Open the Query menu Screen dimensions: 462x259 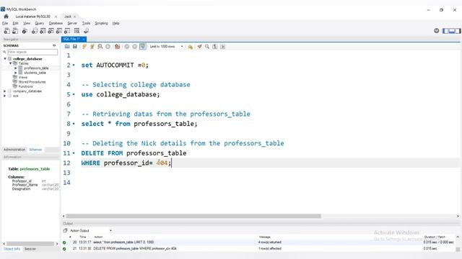pyautogui.click(x=40, y=23)
